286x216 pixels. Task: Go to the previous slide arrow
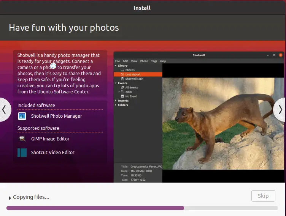(x=5, y=110)
